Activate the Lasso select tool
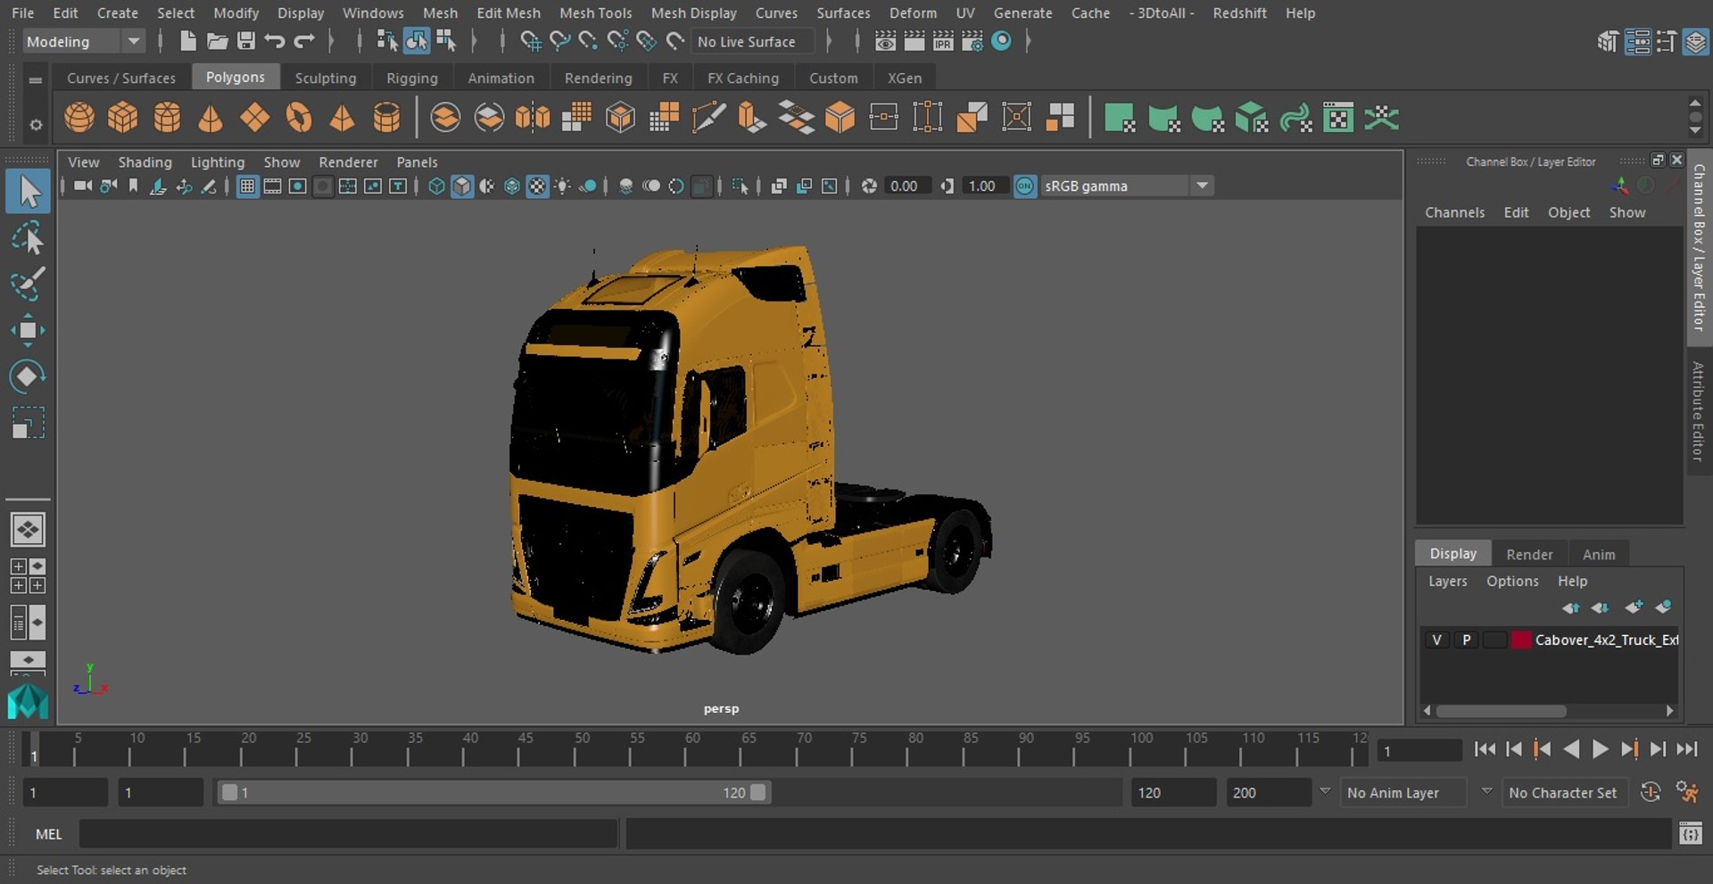Screen dimensions: 1713x884 pos(28,239)
